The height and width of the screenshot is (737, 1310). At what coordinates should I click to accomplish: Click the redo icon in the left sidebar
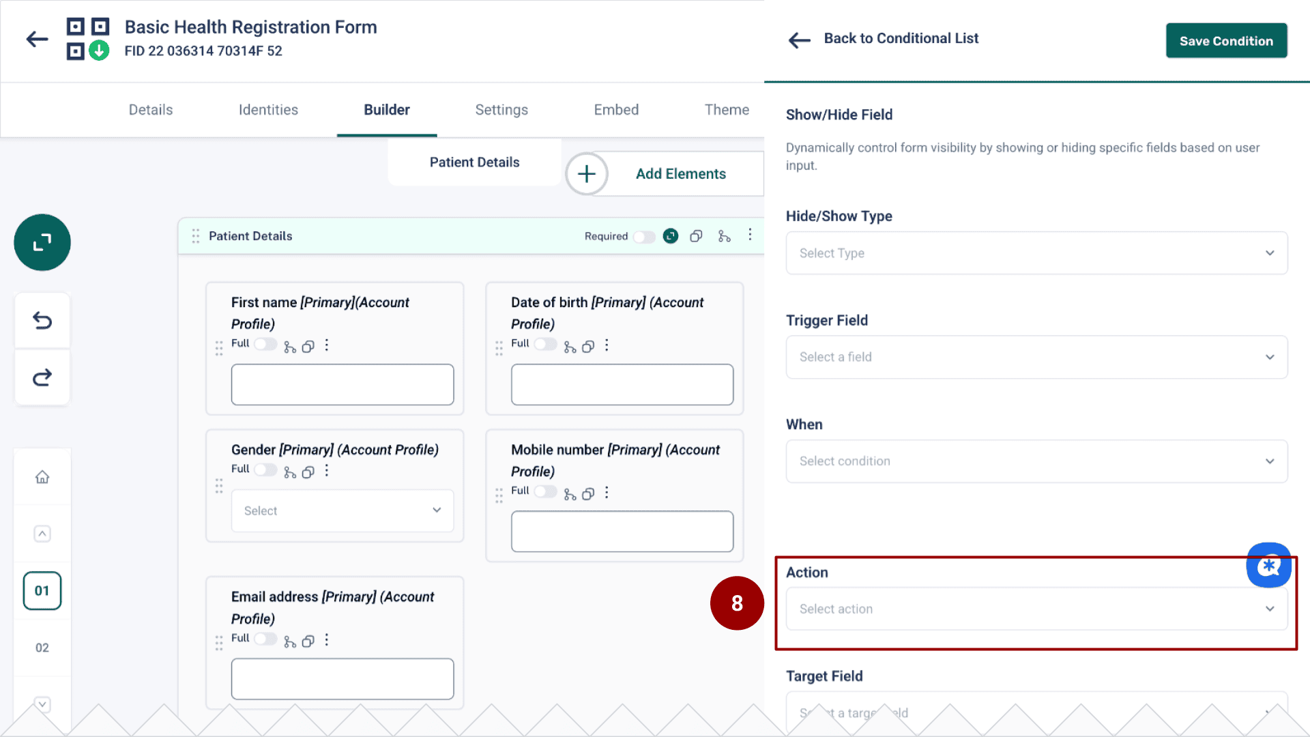click(42, 377)
